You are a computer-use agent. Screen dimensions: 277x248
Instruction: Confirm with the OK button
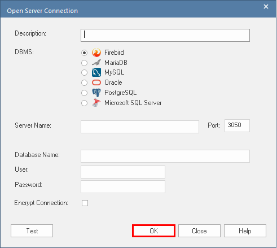click(x=153, y=230)
